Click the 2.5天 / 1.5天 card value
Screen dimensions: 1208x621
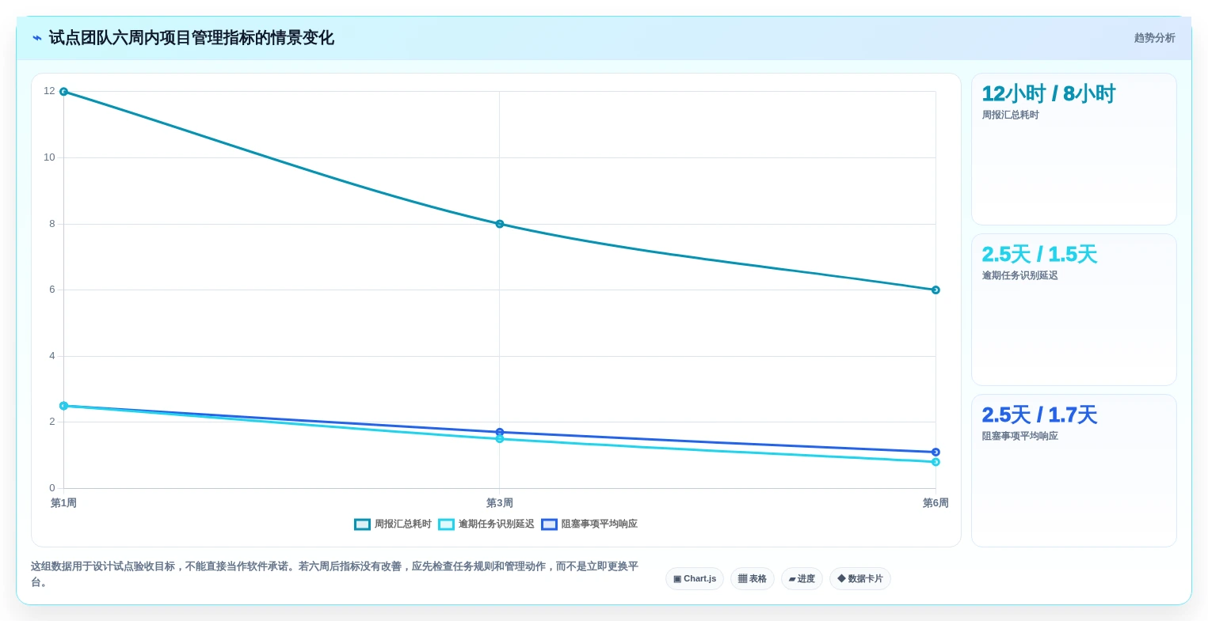[1039, 255]
